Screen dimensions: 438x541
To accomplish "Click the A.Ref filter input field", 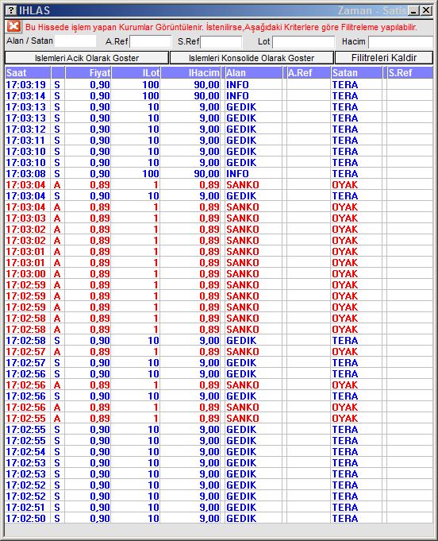I will point(150,42).
